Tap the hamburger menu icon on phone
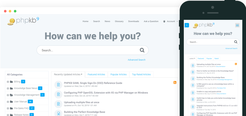 pyautogui.click(x=237, y=25)
